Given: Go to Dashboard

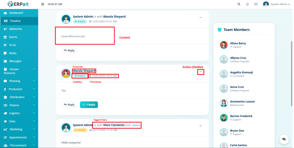Looking at the screenshot, I should 16,13.
